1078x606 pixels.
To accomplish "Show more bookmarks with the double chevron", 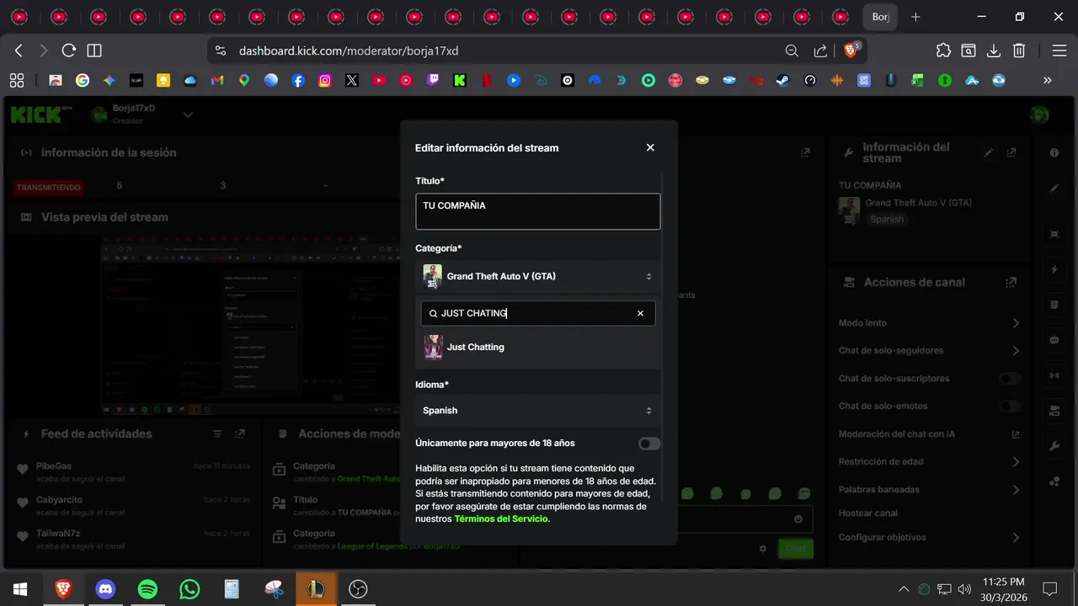I will click(1048, 81).
